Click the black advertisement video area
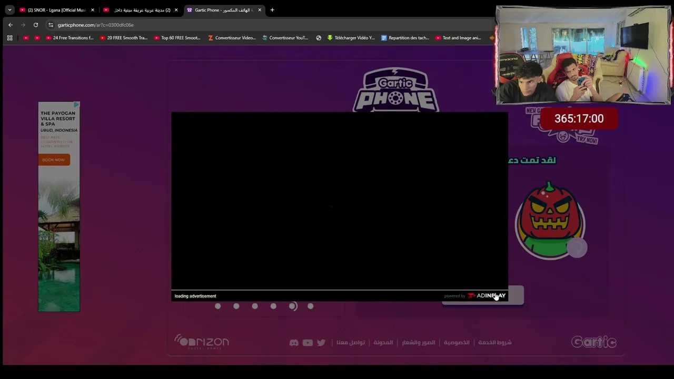 [340, 201]
